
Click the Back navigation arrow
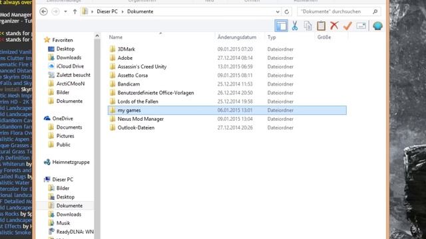click(x=43, y=11)
